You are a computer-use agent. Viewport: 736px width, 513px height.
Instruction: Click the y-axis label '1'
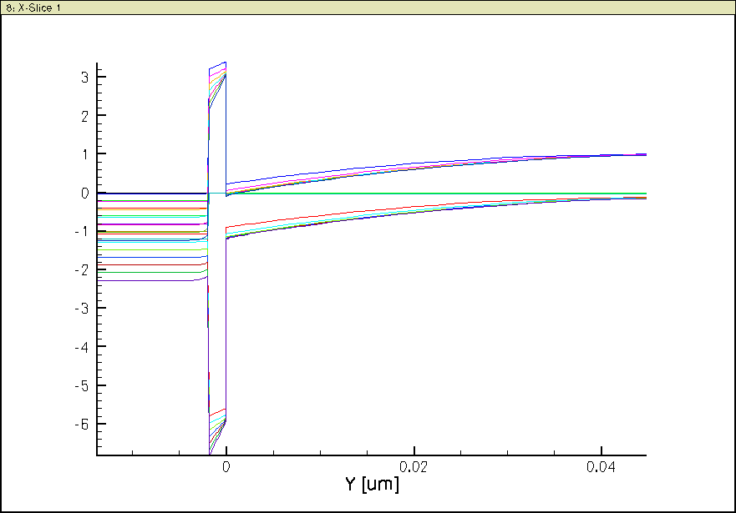(x=85, y=154)
